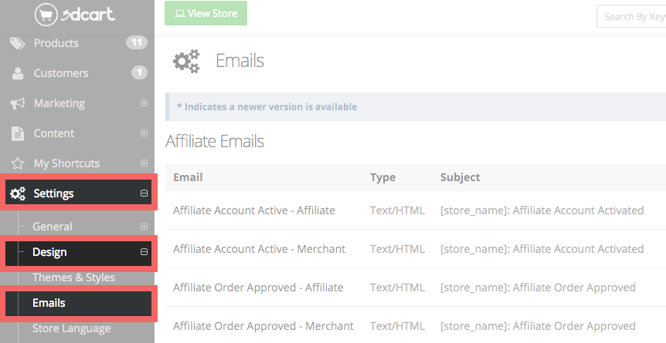Focus the Search By Keyword field
Screen dimensions: 666x343
point(631,16)
